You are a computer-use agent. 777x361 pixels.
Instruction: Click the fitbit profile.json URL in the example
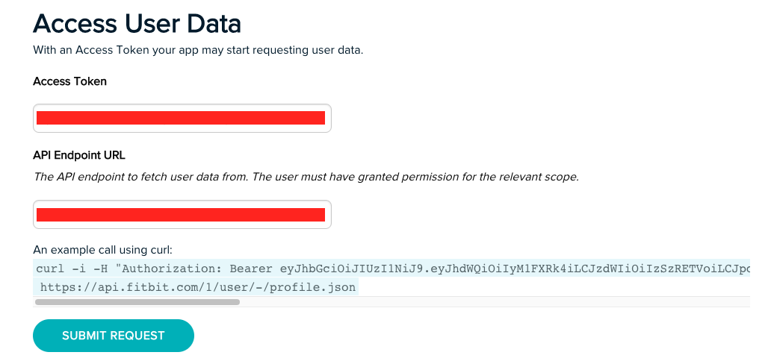(198, 286)
